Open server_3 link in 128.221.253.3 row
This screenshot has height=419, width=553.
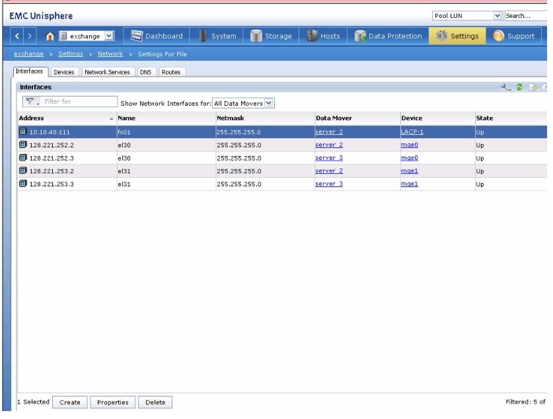click(329, 184)
